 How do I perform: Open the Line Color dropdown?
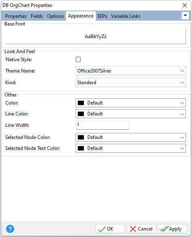pos(131,114)
